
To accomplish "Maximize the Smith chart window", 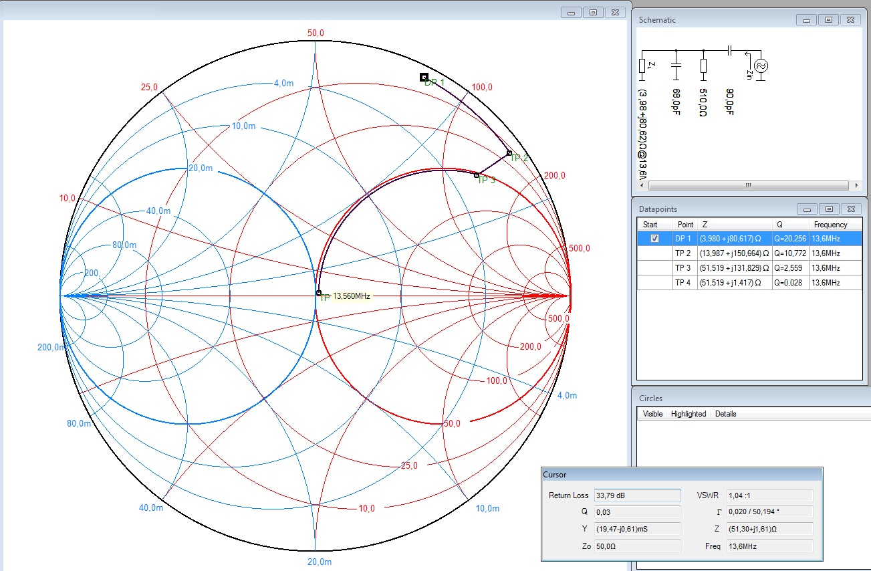I will (x=593, y=12).
